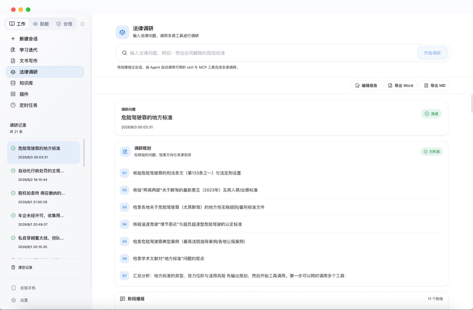Click the 完成 status badge

pos(431,114)
